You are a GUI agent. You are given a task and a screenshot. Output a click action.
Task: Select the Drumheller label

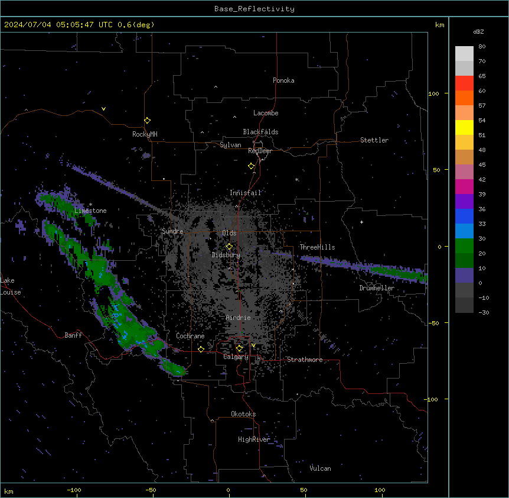coord(377,288)
